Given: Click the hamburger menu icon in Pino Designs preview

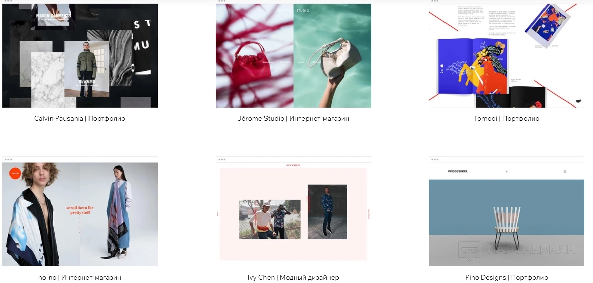Looking at the screenshot, I should click(x=565, y=171).
